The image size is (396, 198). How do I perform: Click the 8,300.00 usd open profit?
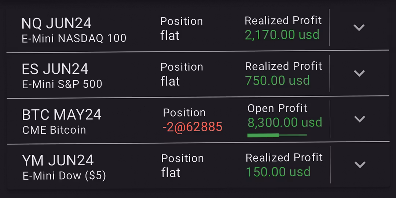coord(285,122)
